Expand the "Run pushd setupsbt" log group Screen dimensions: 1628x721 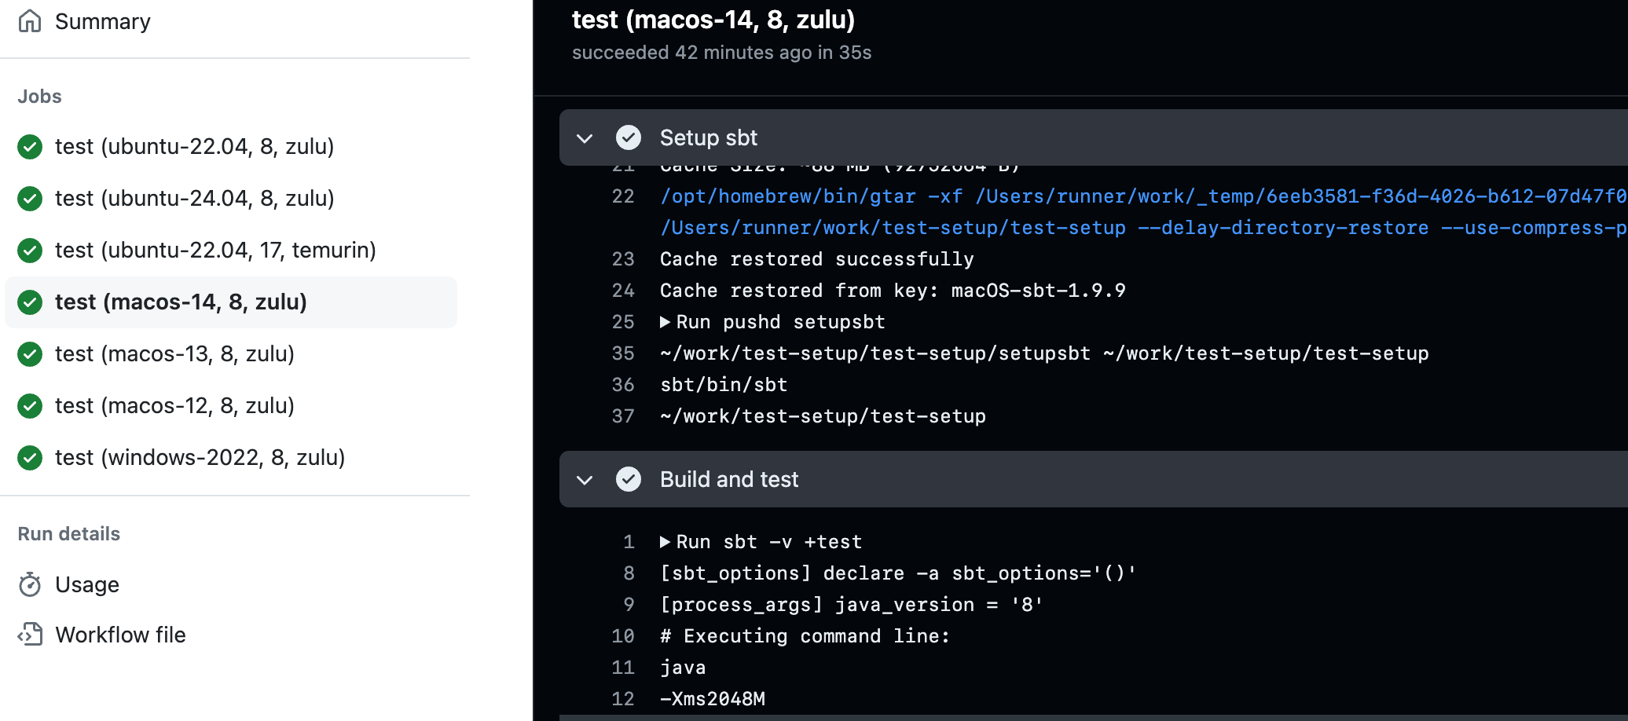click(665, 322)
